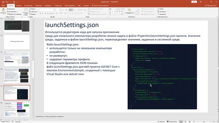
Task: Click bullet text 'не развернут;'
Action: 59,56
